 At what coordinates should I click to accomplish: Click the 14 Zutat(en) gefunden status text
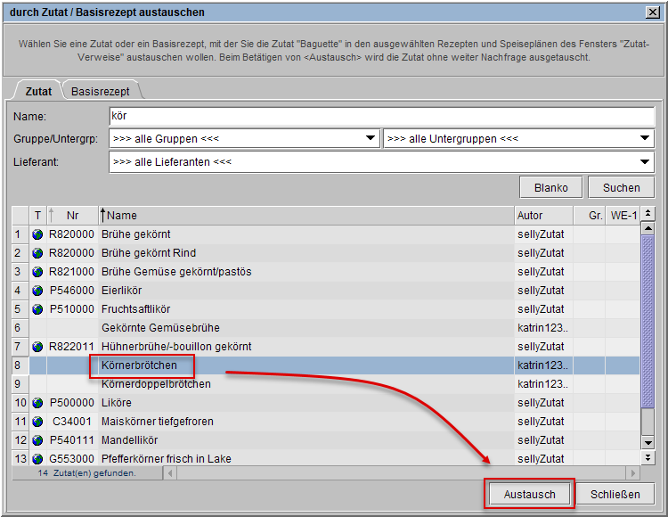(87, 473)
